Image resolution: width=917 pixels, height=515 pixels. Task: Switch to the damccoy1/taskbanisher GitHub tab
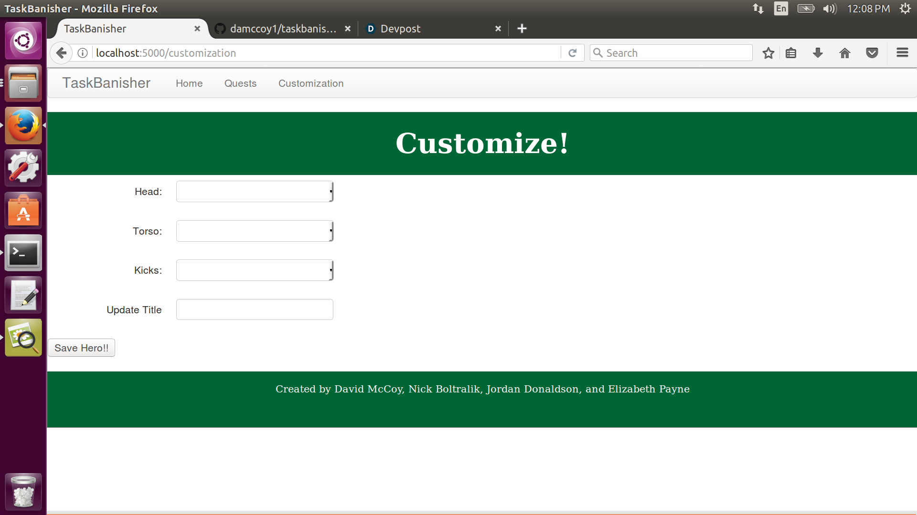pos(282,29)
